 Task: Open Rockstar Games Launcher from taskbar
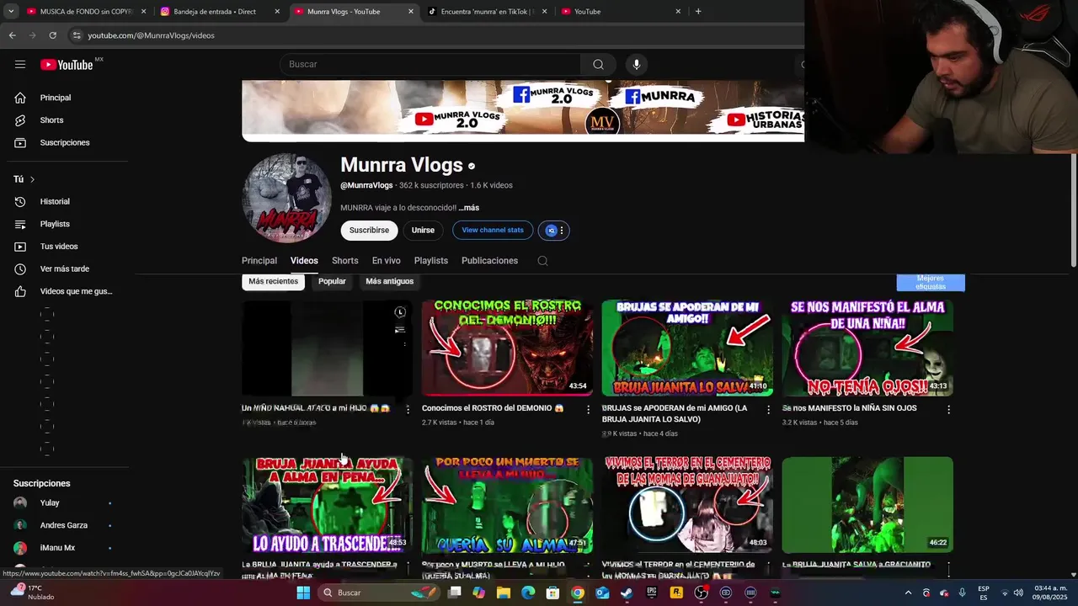coord(676,593)
